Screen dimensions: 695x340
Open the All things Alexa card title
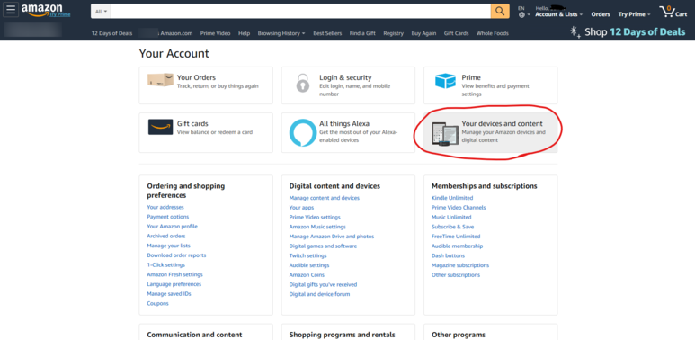coord(344,123)
